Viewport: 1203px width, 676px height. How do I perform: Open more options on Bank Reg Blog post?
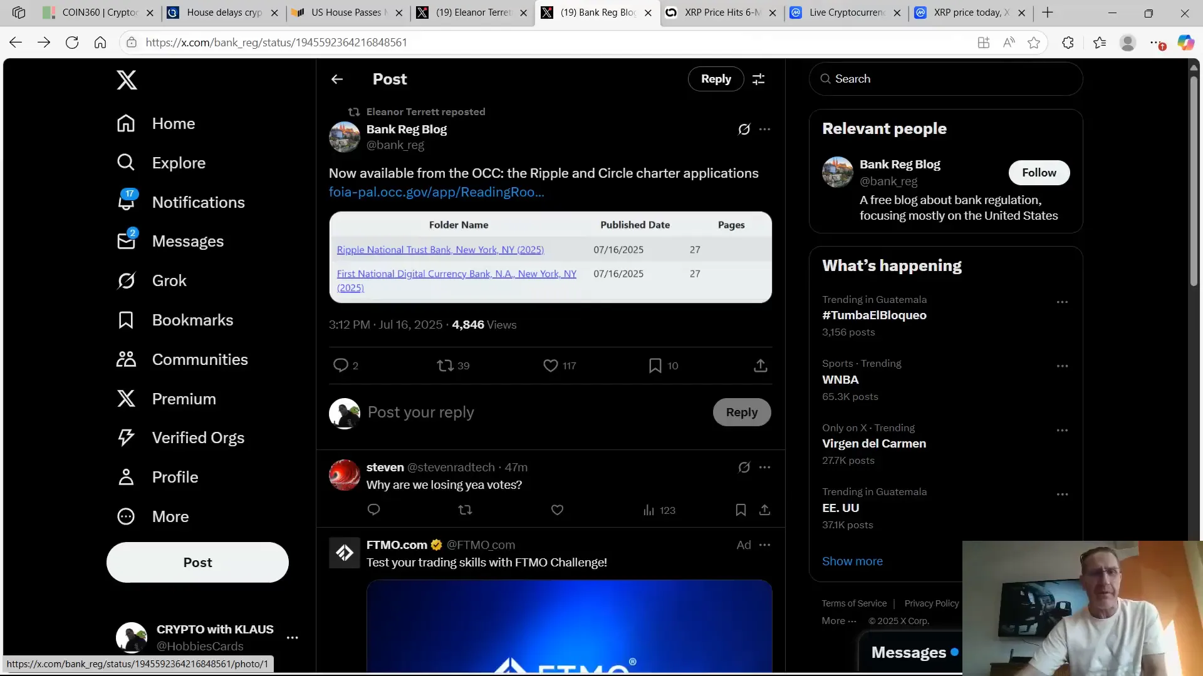(764, 129)
